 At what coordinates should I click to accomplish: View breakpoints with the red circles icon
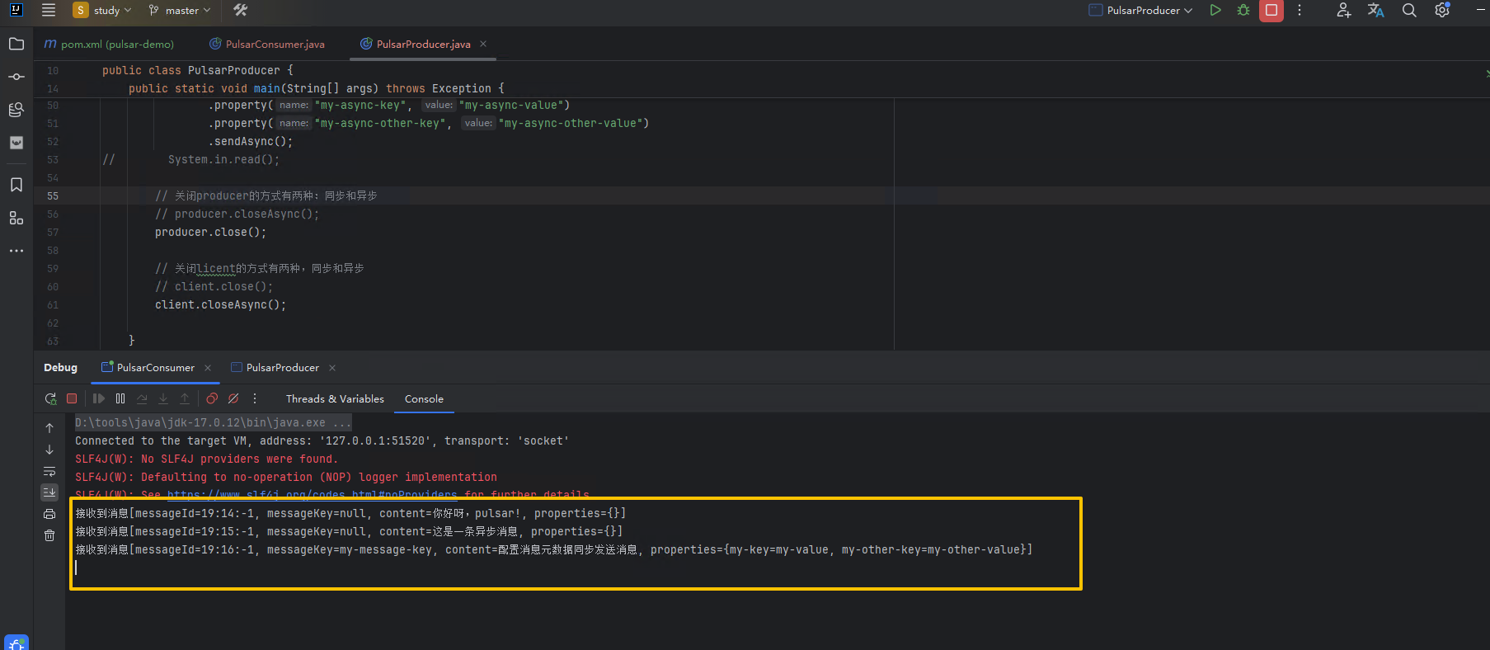tap(212, 398)
